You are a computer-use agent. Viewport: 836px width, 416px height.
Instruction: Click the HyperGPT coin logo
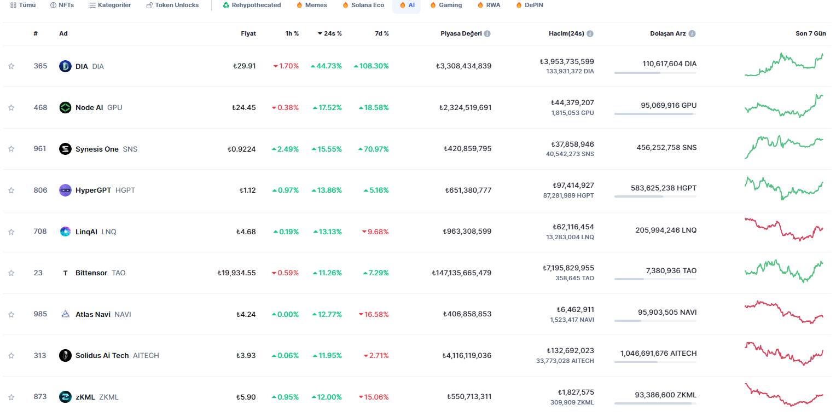(65, 190)
